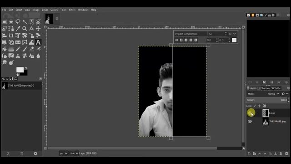The image size is (291, 164).
Task: Toggle lock pixels brush icon
Action: point(255,106)
